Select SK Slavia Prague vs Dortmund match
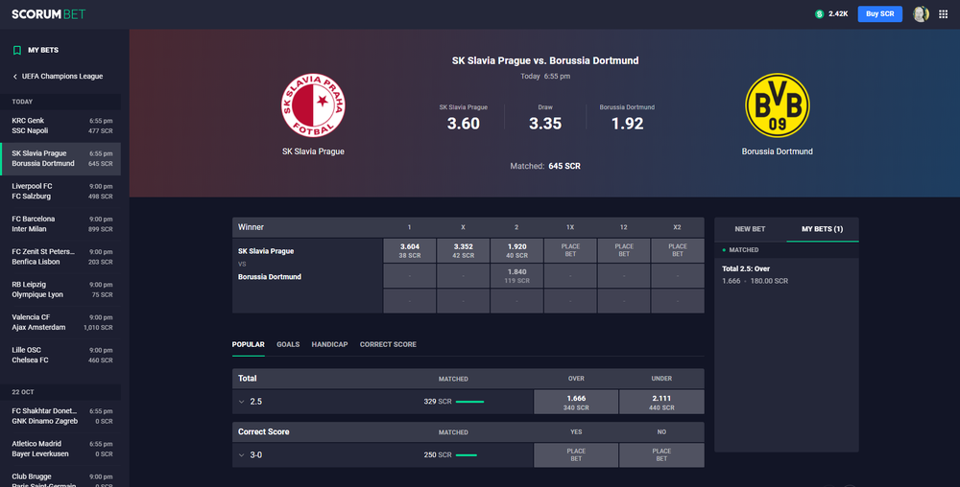Screen dimensions: 960x487 60,159
